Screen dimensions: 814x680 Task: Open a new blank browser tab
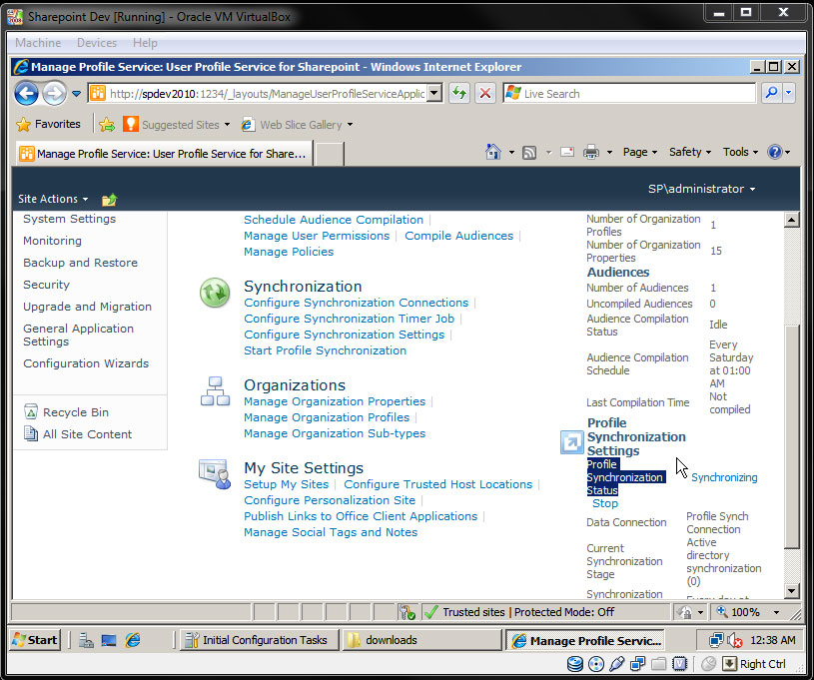point(330,154)
